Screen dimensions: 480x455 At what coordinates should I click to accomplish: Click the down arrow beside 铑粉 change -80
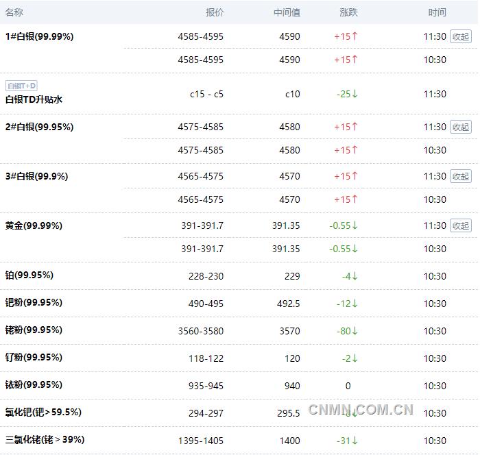point(355,331)
